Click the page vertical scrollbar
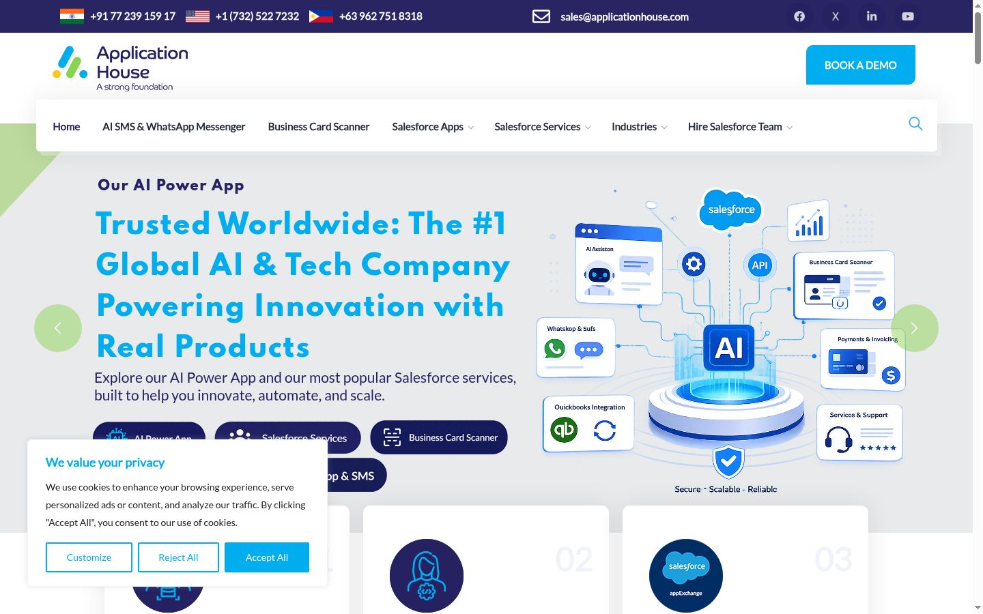 978,38
